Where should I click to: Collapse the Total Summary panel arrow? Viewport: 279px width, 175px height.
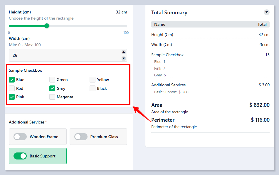point(266,12)
